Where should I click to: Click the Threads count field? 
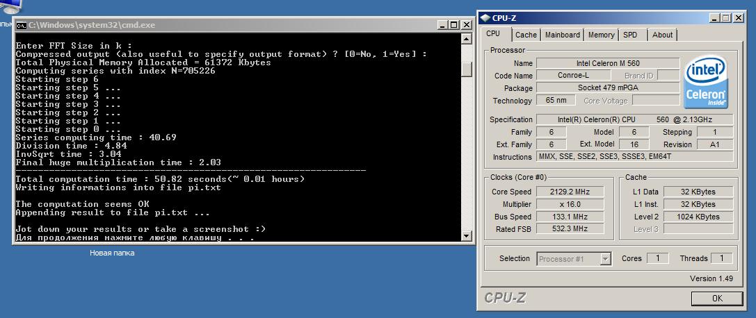722,258
